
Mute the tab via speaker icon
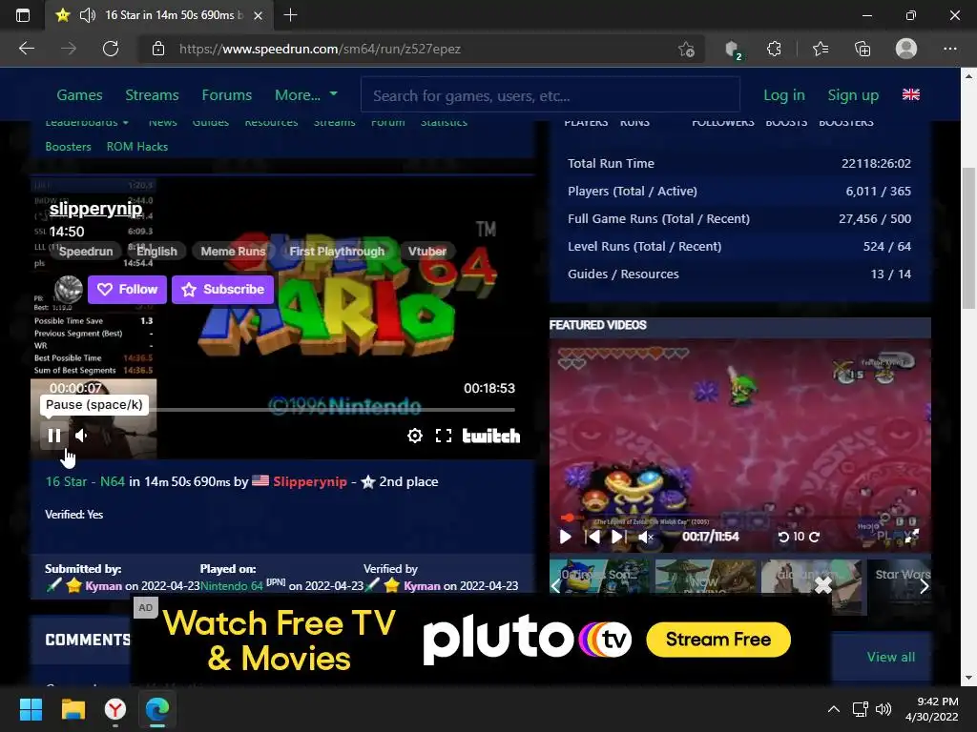pos(88,15)
